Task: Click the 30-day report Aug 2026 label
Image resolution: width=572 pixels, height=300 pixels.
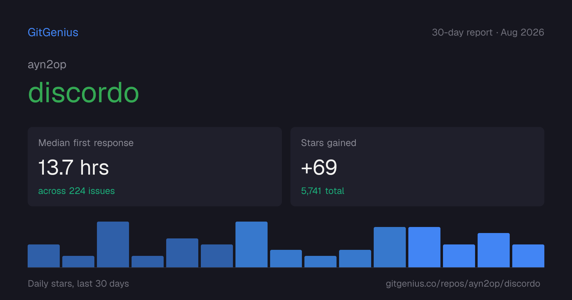Action: point(488,32)
